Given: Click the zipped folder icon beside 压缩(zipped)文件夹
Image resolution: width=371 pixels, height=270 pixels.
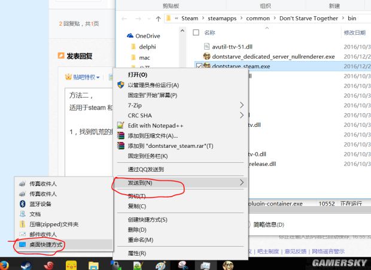Looking at the screenshot, I should coord(23,224).
